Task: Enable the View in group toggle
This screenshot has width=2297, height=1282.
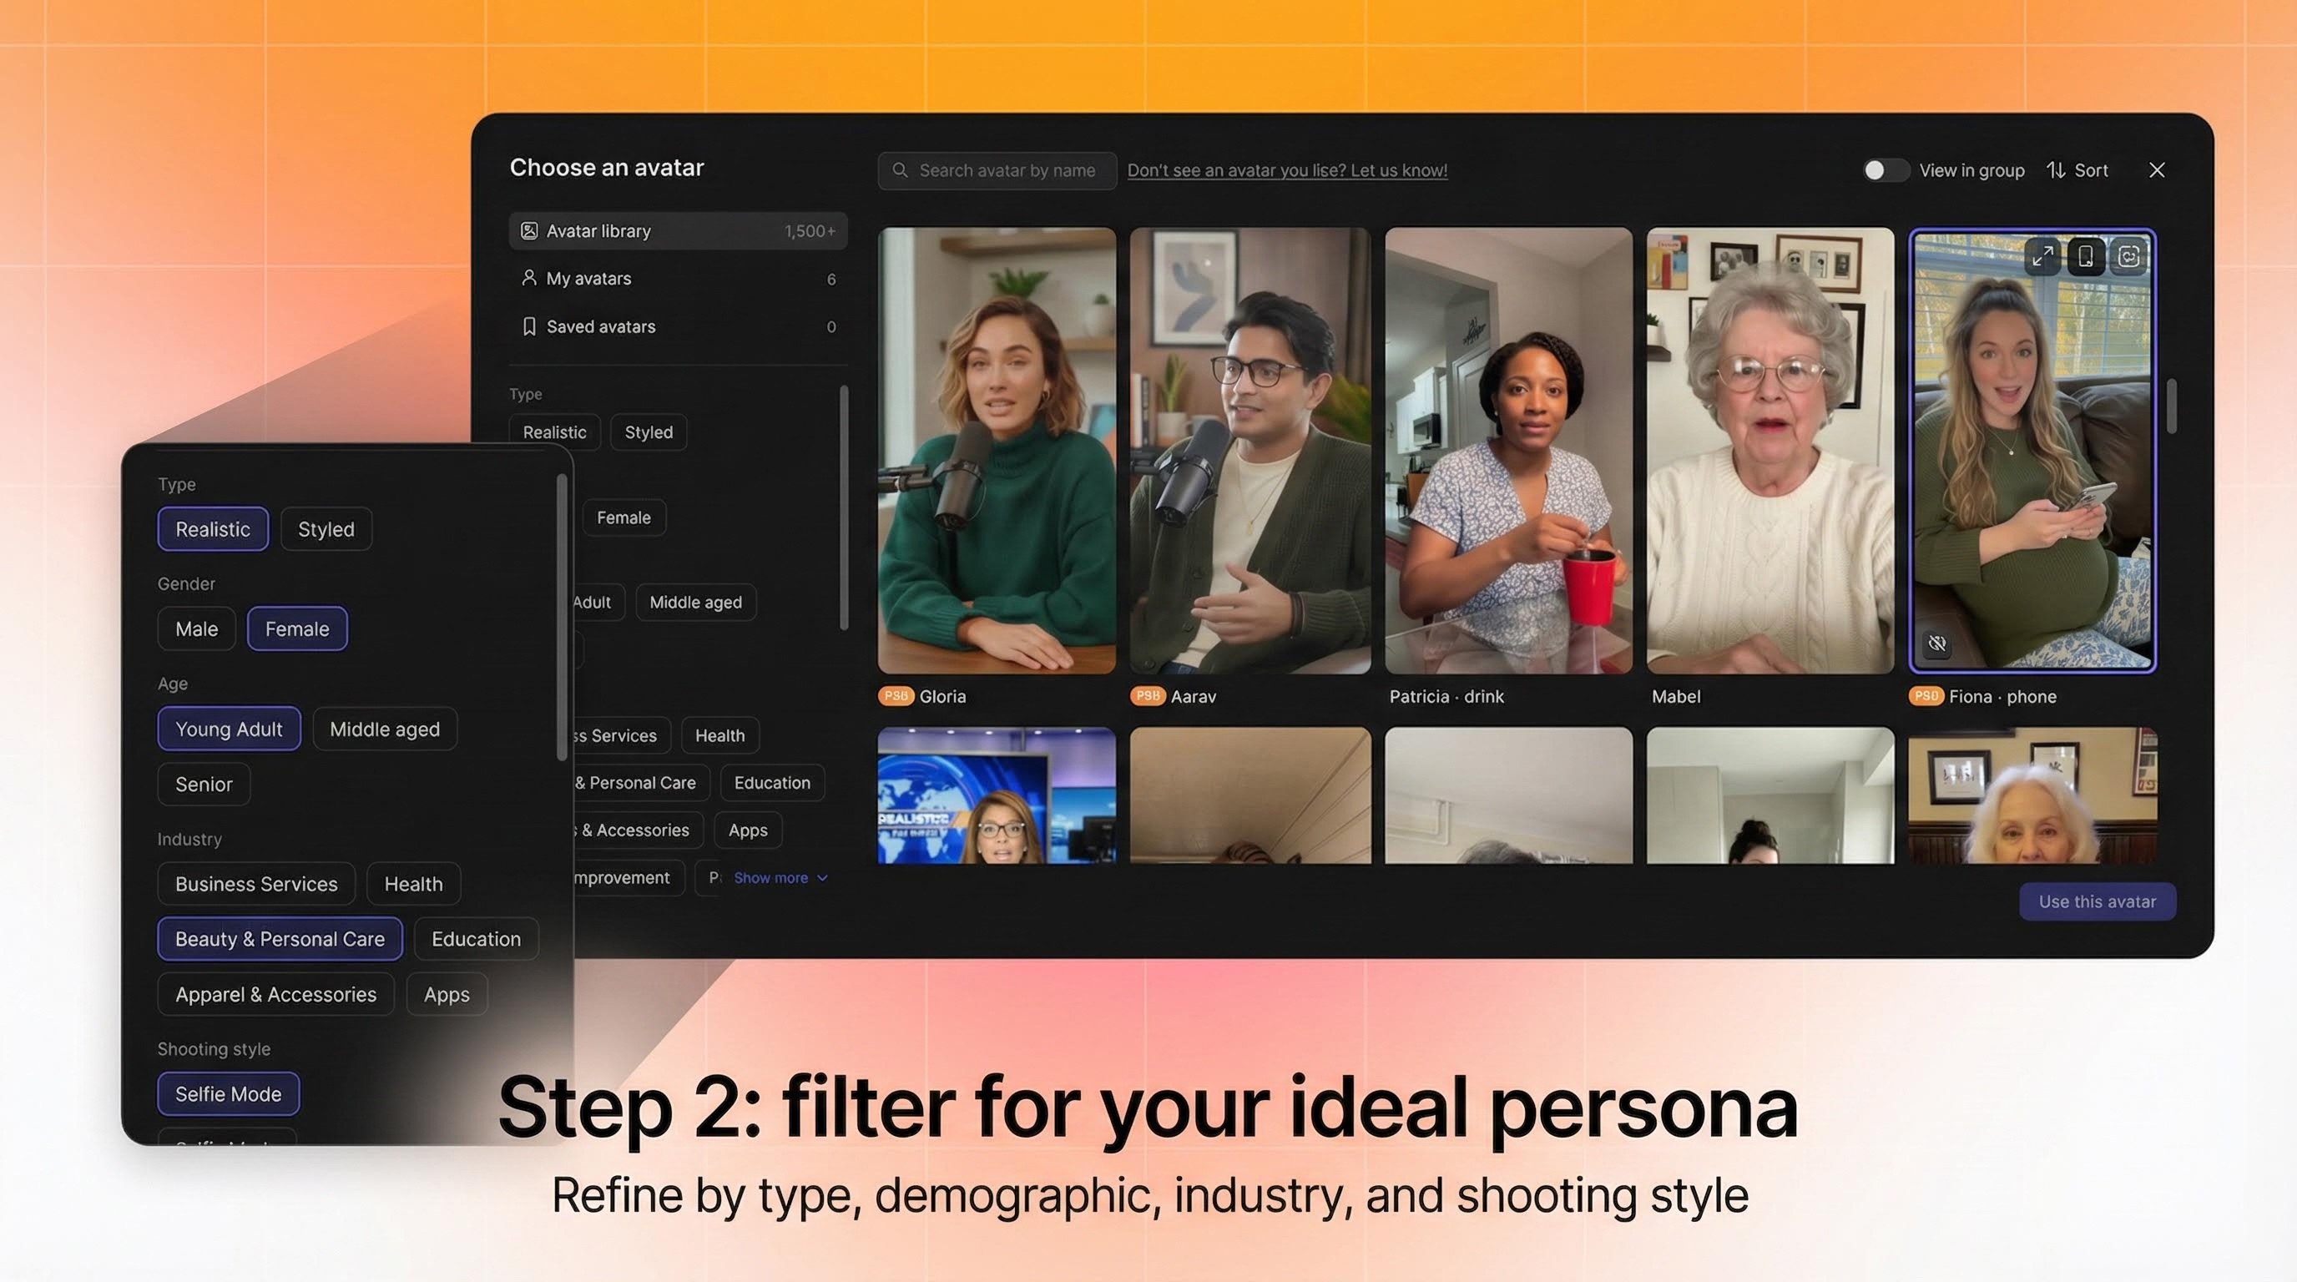Action: coord(1887,170)
